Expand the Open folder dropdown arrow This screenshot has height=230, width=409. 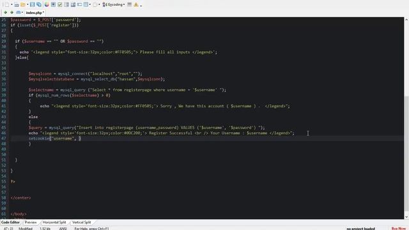click(27, 4)
